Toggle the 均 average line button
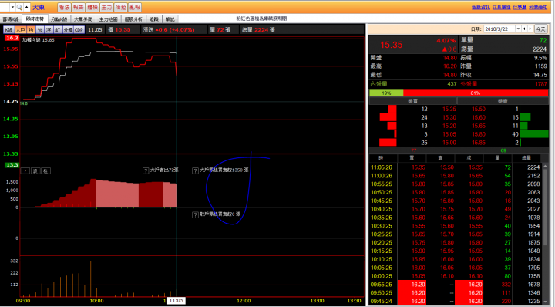This screenshot has height=307, width=555. [31, 30]
